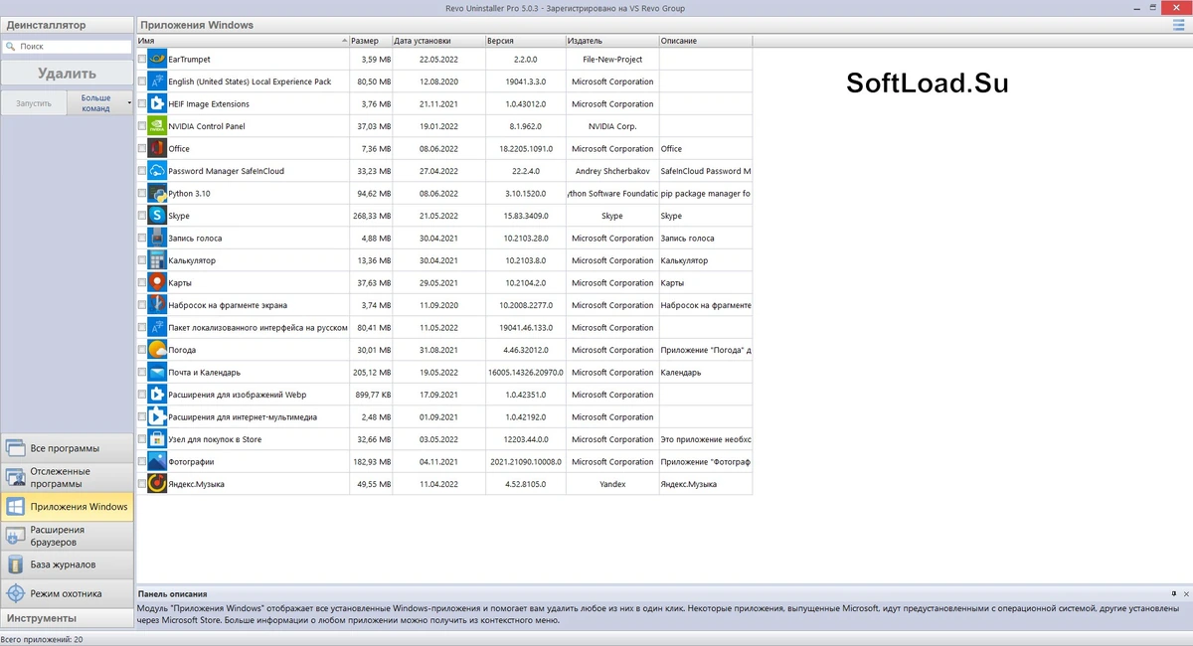Pin the description panel with the pin icon
The width and height of the screenshot is (1193, 646).
coord(1174,593)
